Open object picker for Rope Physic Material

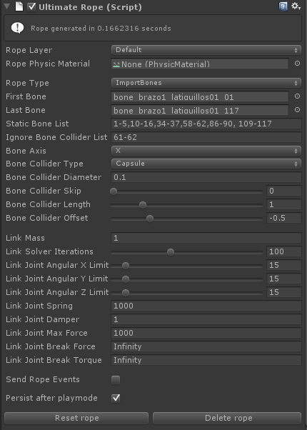[x=297, y=64]
